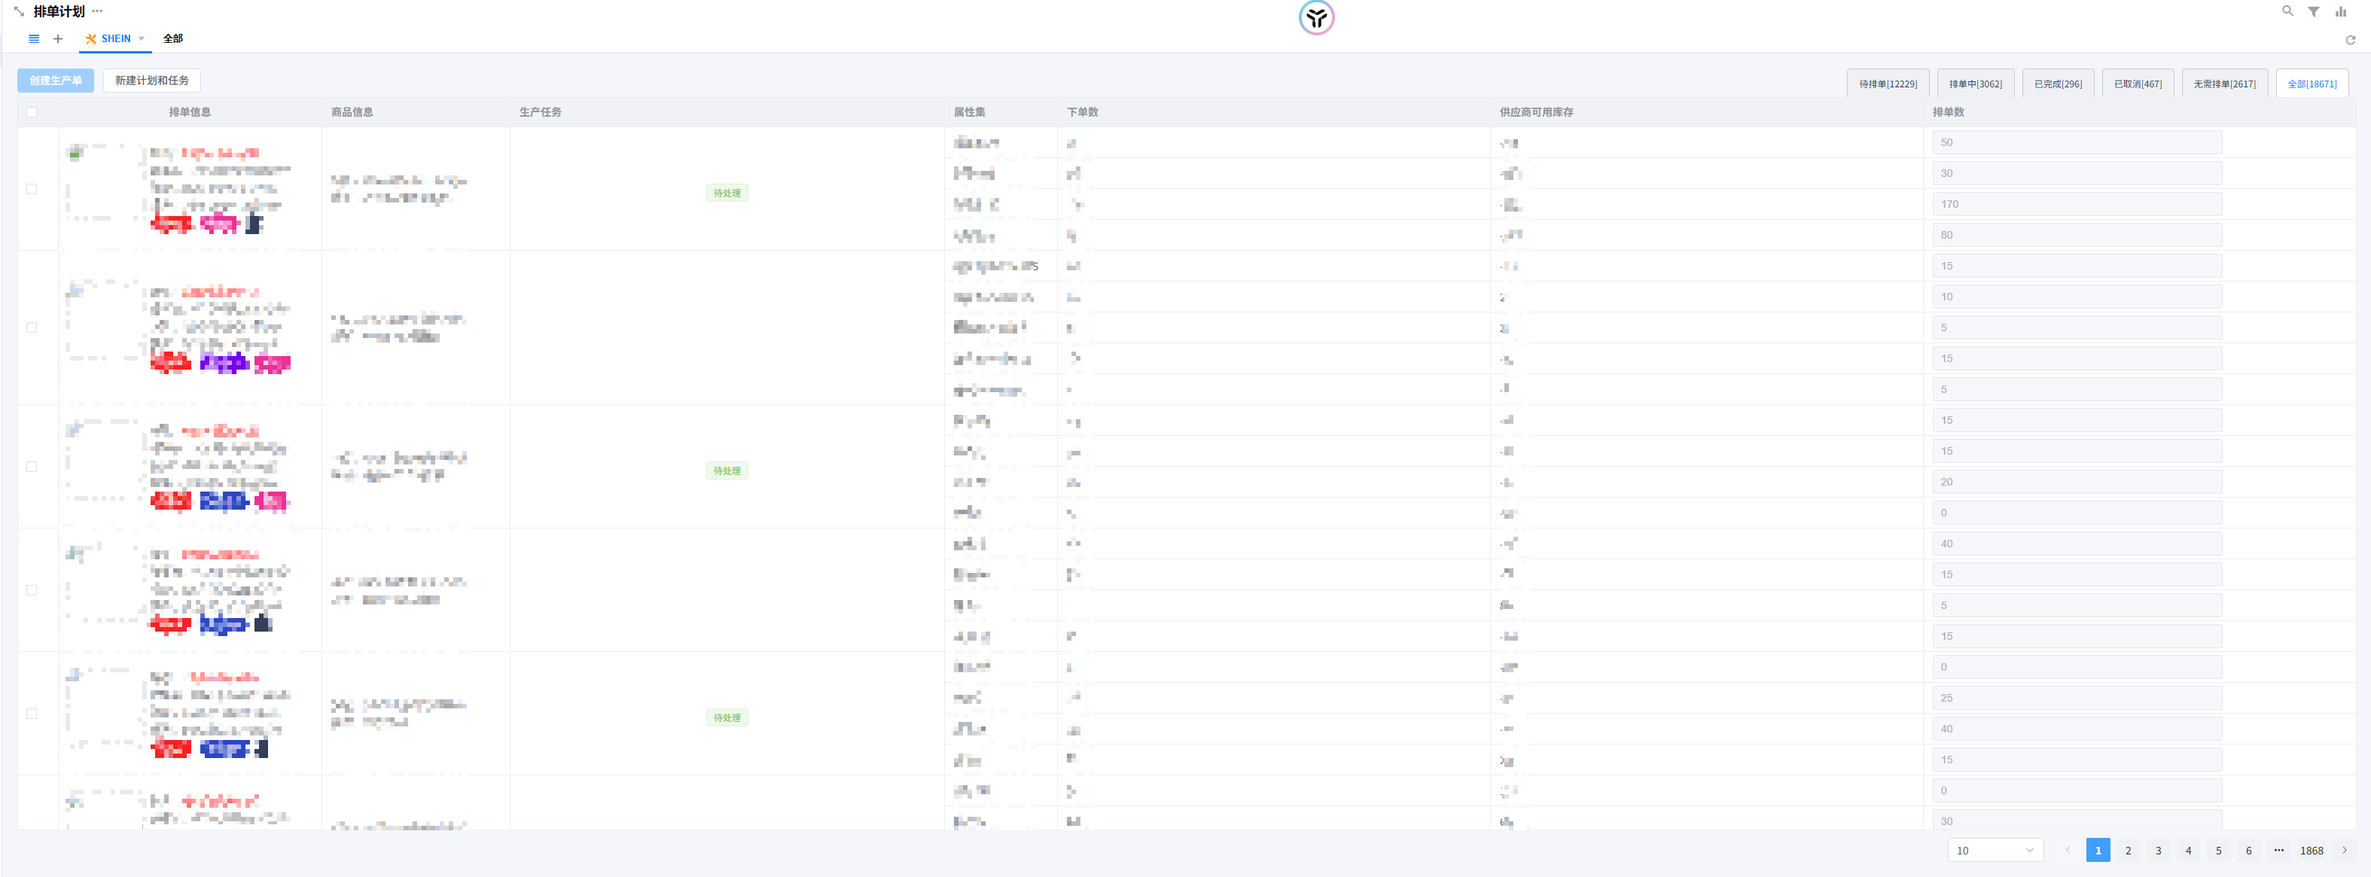Screen dimensions: 2371x877
Task: Open the hamburger view list icon
Action: 34,38
